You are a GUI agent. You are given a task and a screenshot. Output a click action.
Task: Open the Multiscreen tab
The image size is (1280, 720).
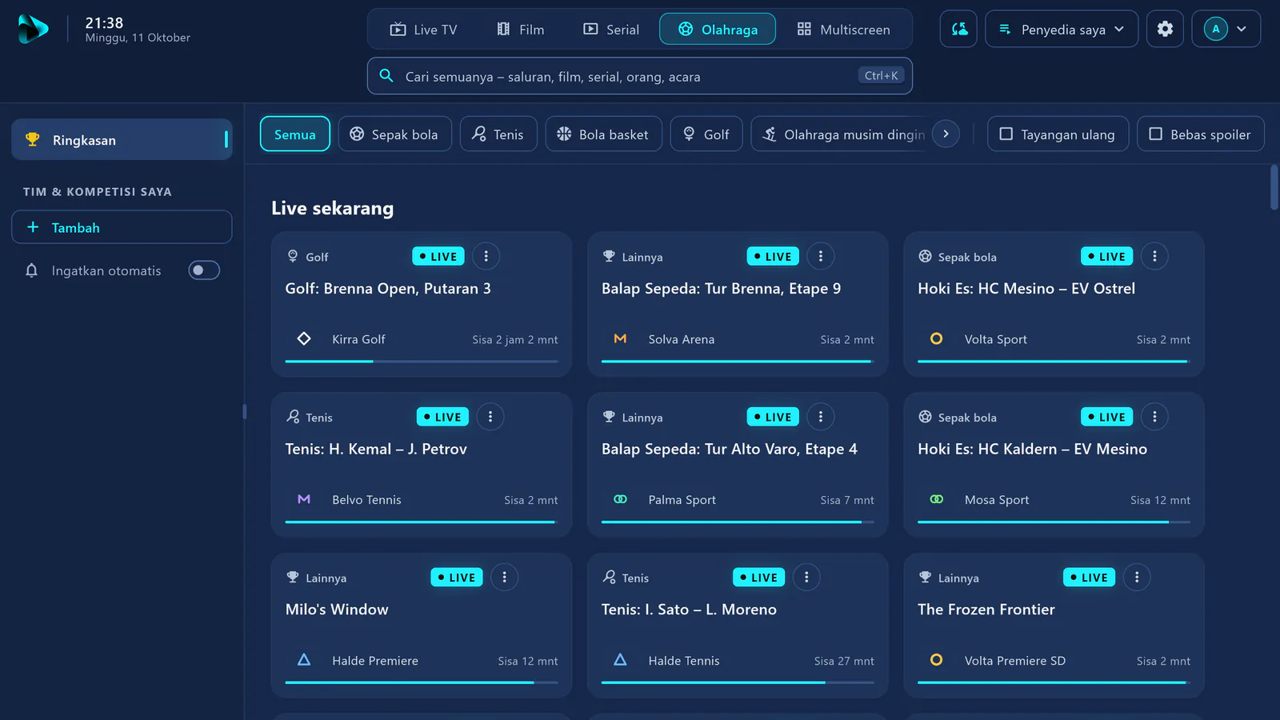(844, 29)
